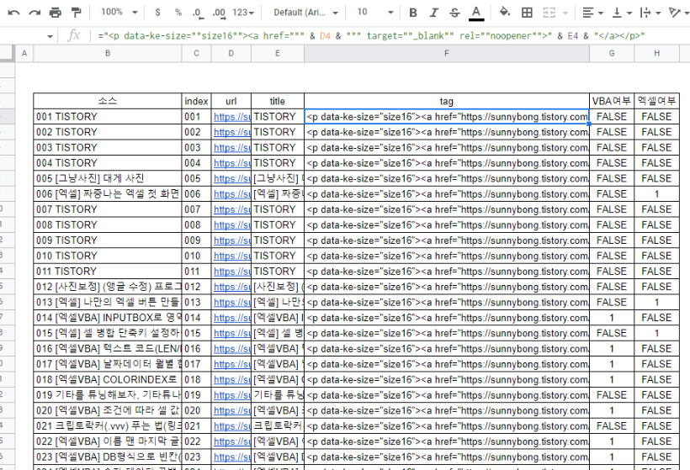The image size is (690, 470).
Task: Select title cell in row 019 기타를 튜닝
Action: (277, 395)
